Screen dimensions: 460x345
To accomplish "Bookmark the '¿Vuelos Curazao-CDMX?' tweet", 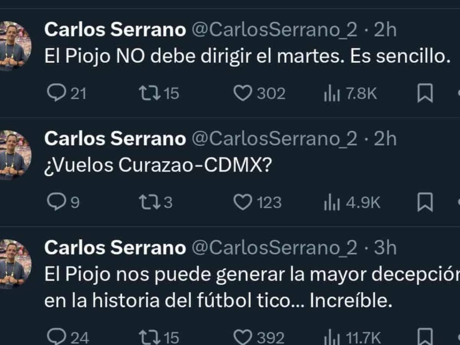I will pyautogui.click(x=425, y=202).
